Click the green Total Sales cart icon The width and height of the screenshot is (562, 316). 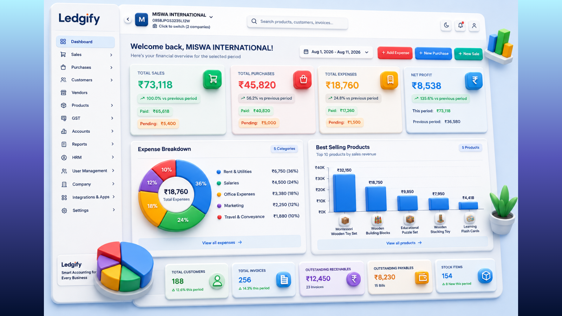click(x=213, y=79)
